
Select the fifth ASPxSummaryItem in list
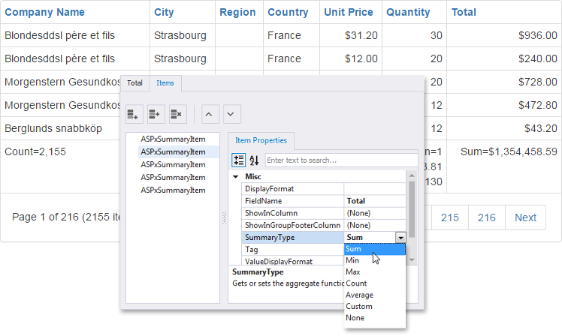tap(173, 190)
